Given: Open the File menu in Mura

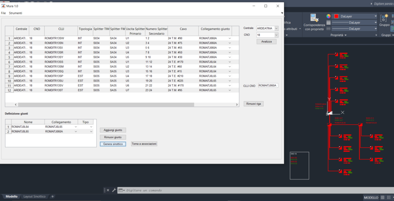Looking at the screenshot, I should tap(3, 13).
